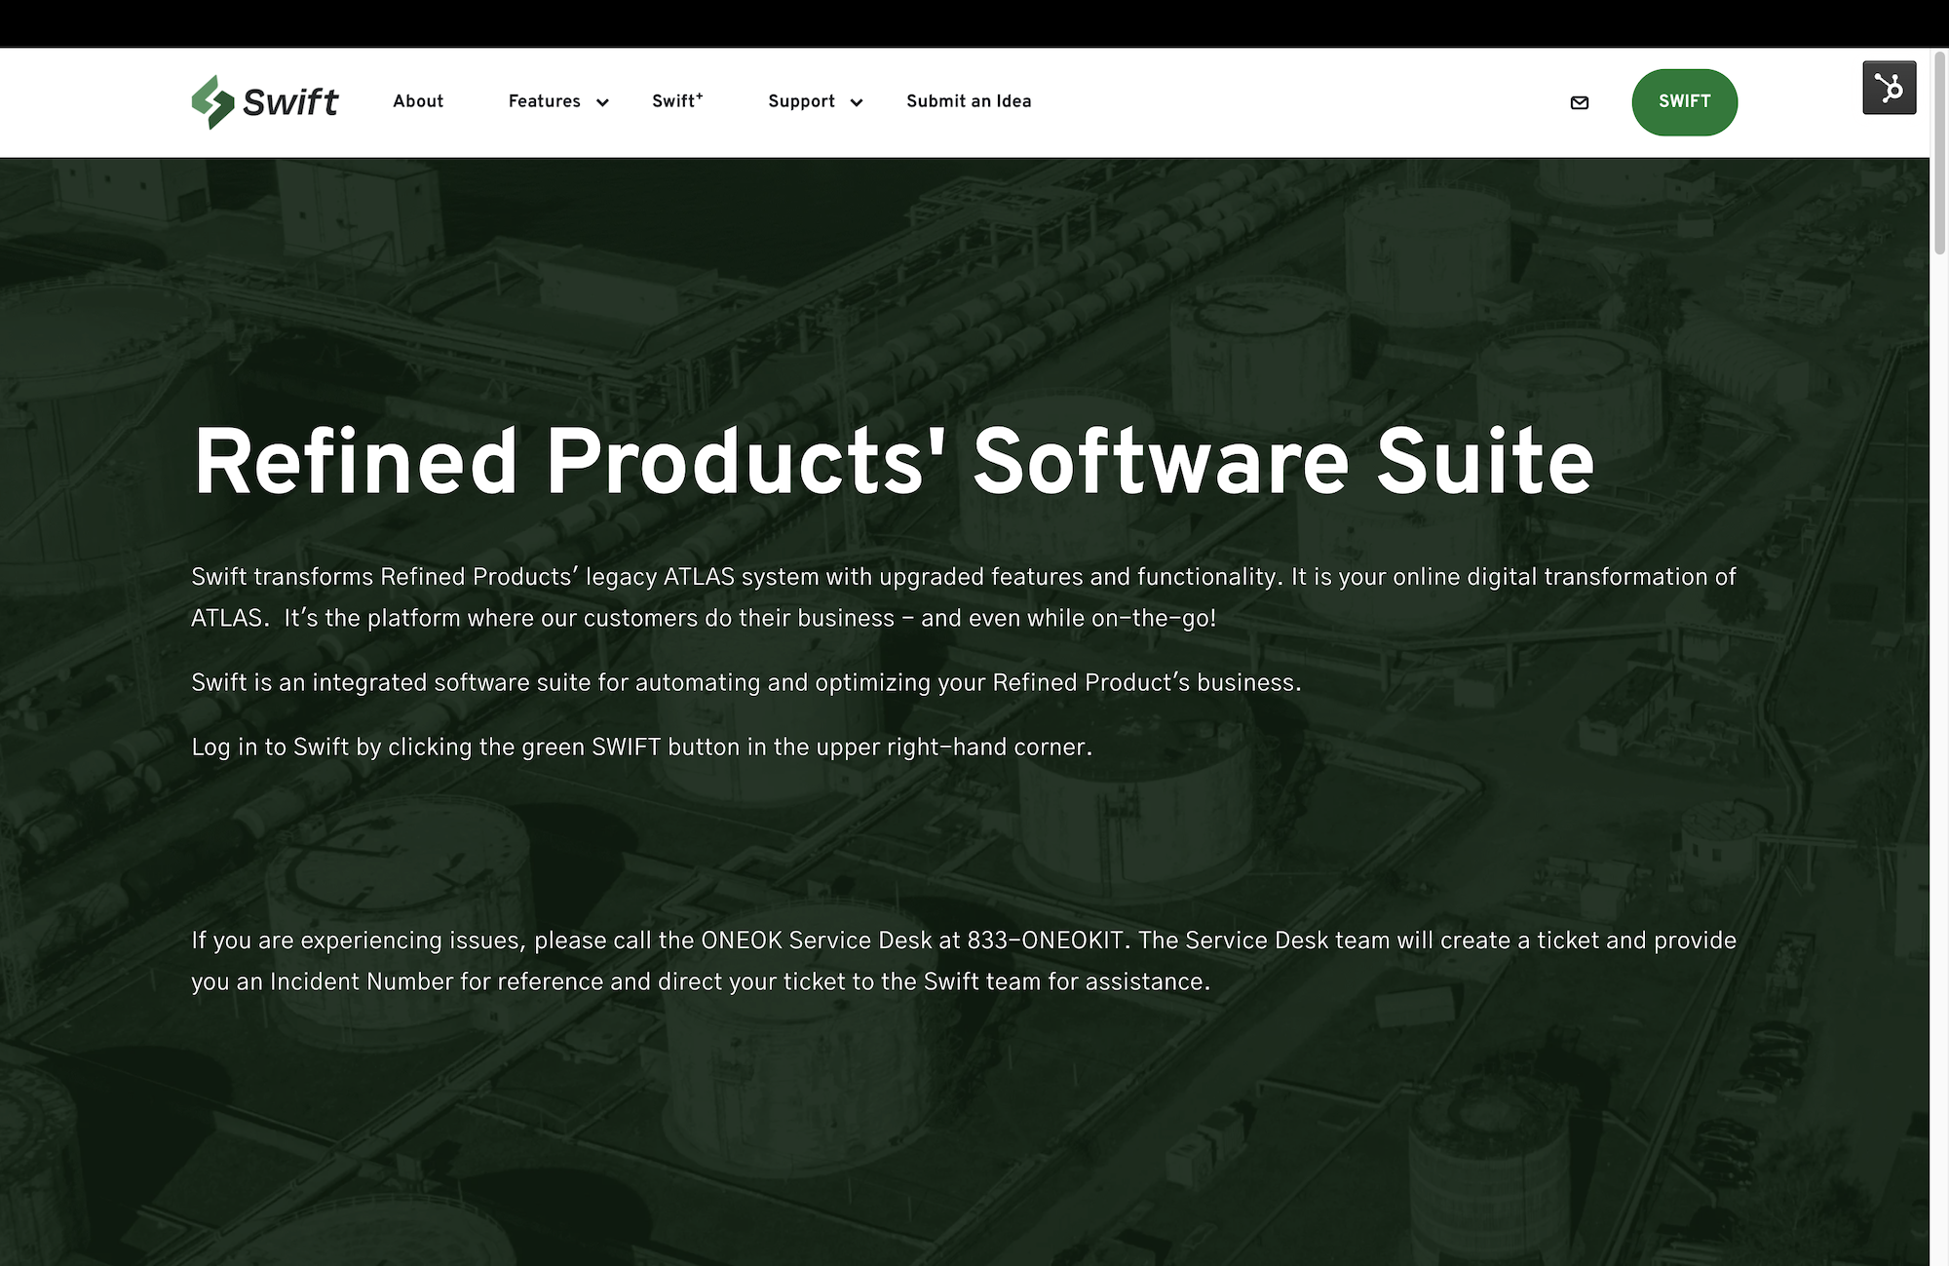Expand the Support dropdown chevron
Screen dimensions: 1949x1266
(x=857, y=102)
